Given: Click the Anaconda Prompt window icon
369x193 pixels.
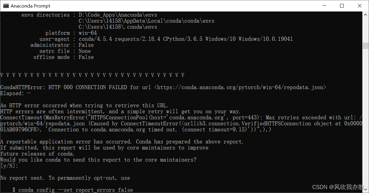Looking at the screenshot, I should [6, 6].
